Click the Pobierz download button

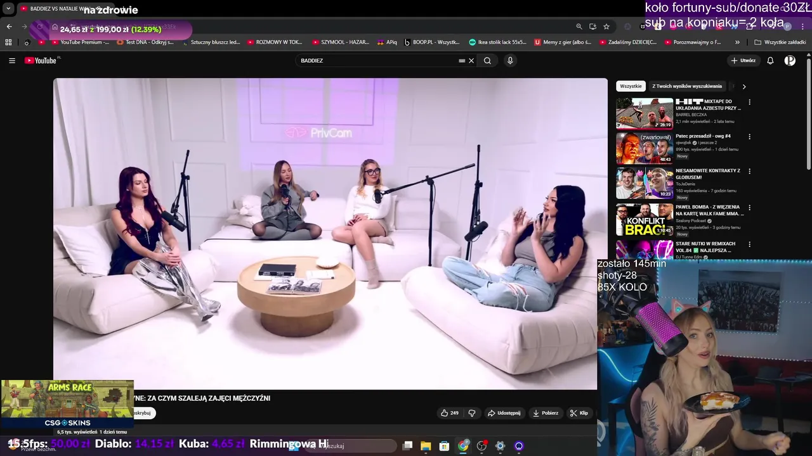546,413
